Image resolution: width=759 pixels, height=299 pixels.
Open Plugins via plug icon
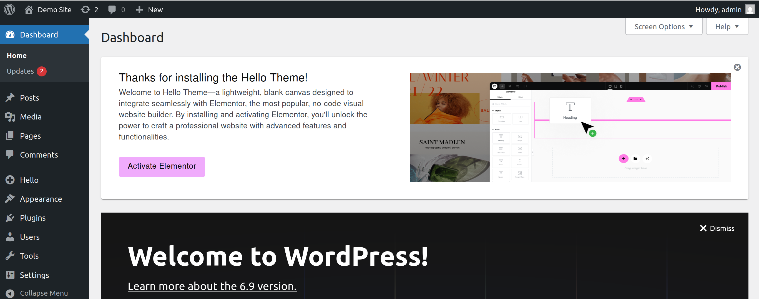pos(10,218)
